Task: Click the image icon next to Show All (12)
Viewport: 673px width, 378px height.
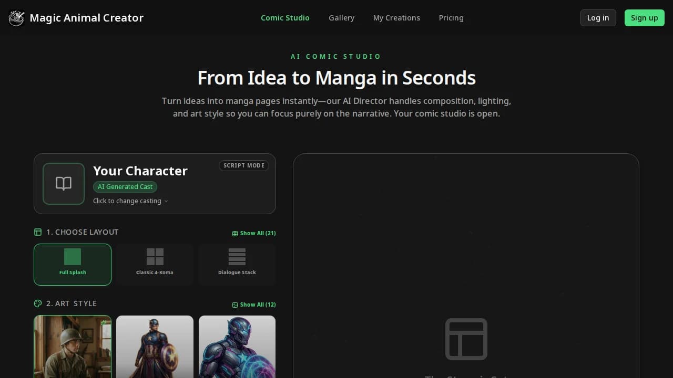Action: (x=234, y=304)
